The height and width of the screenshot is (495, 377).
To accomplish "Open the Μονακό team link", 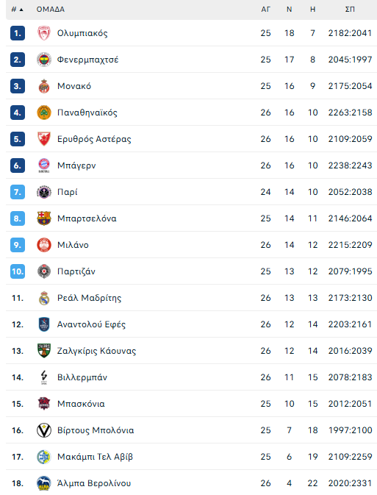I will 74,86.
